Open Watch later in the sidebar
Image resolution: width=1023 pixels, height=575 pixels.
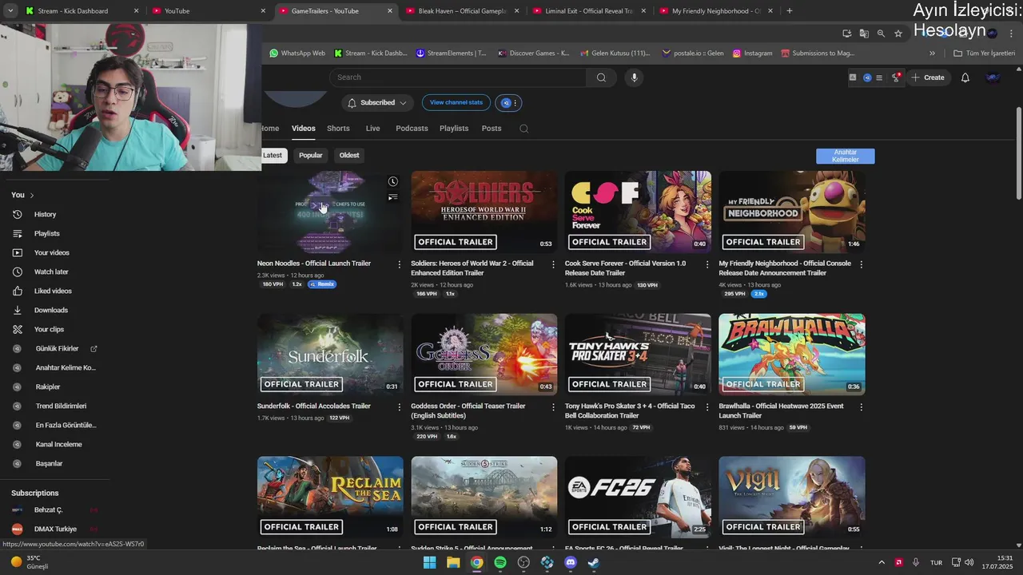51,272
